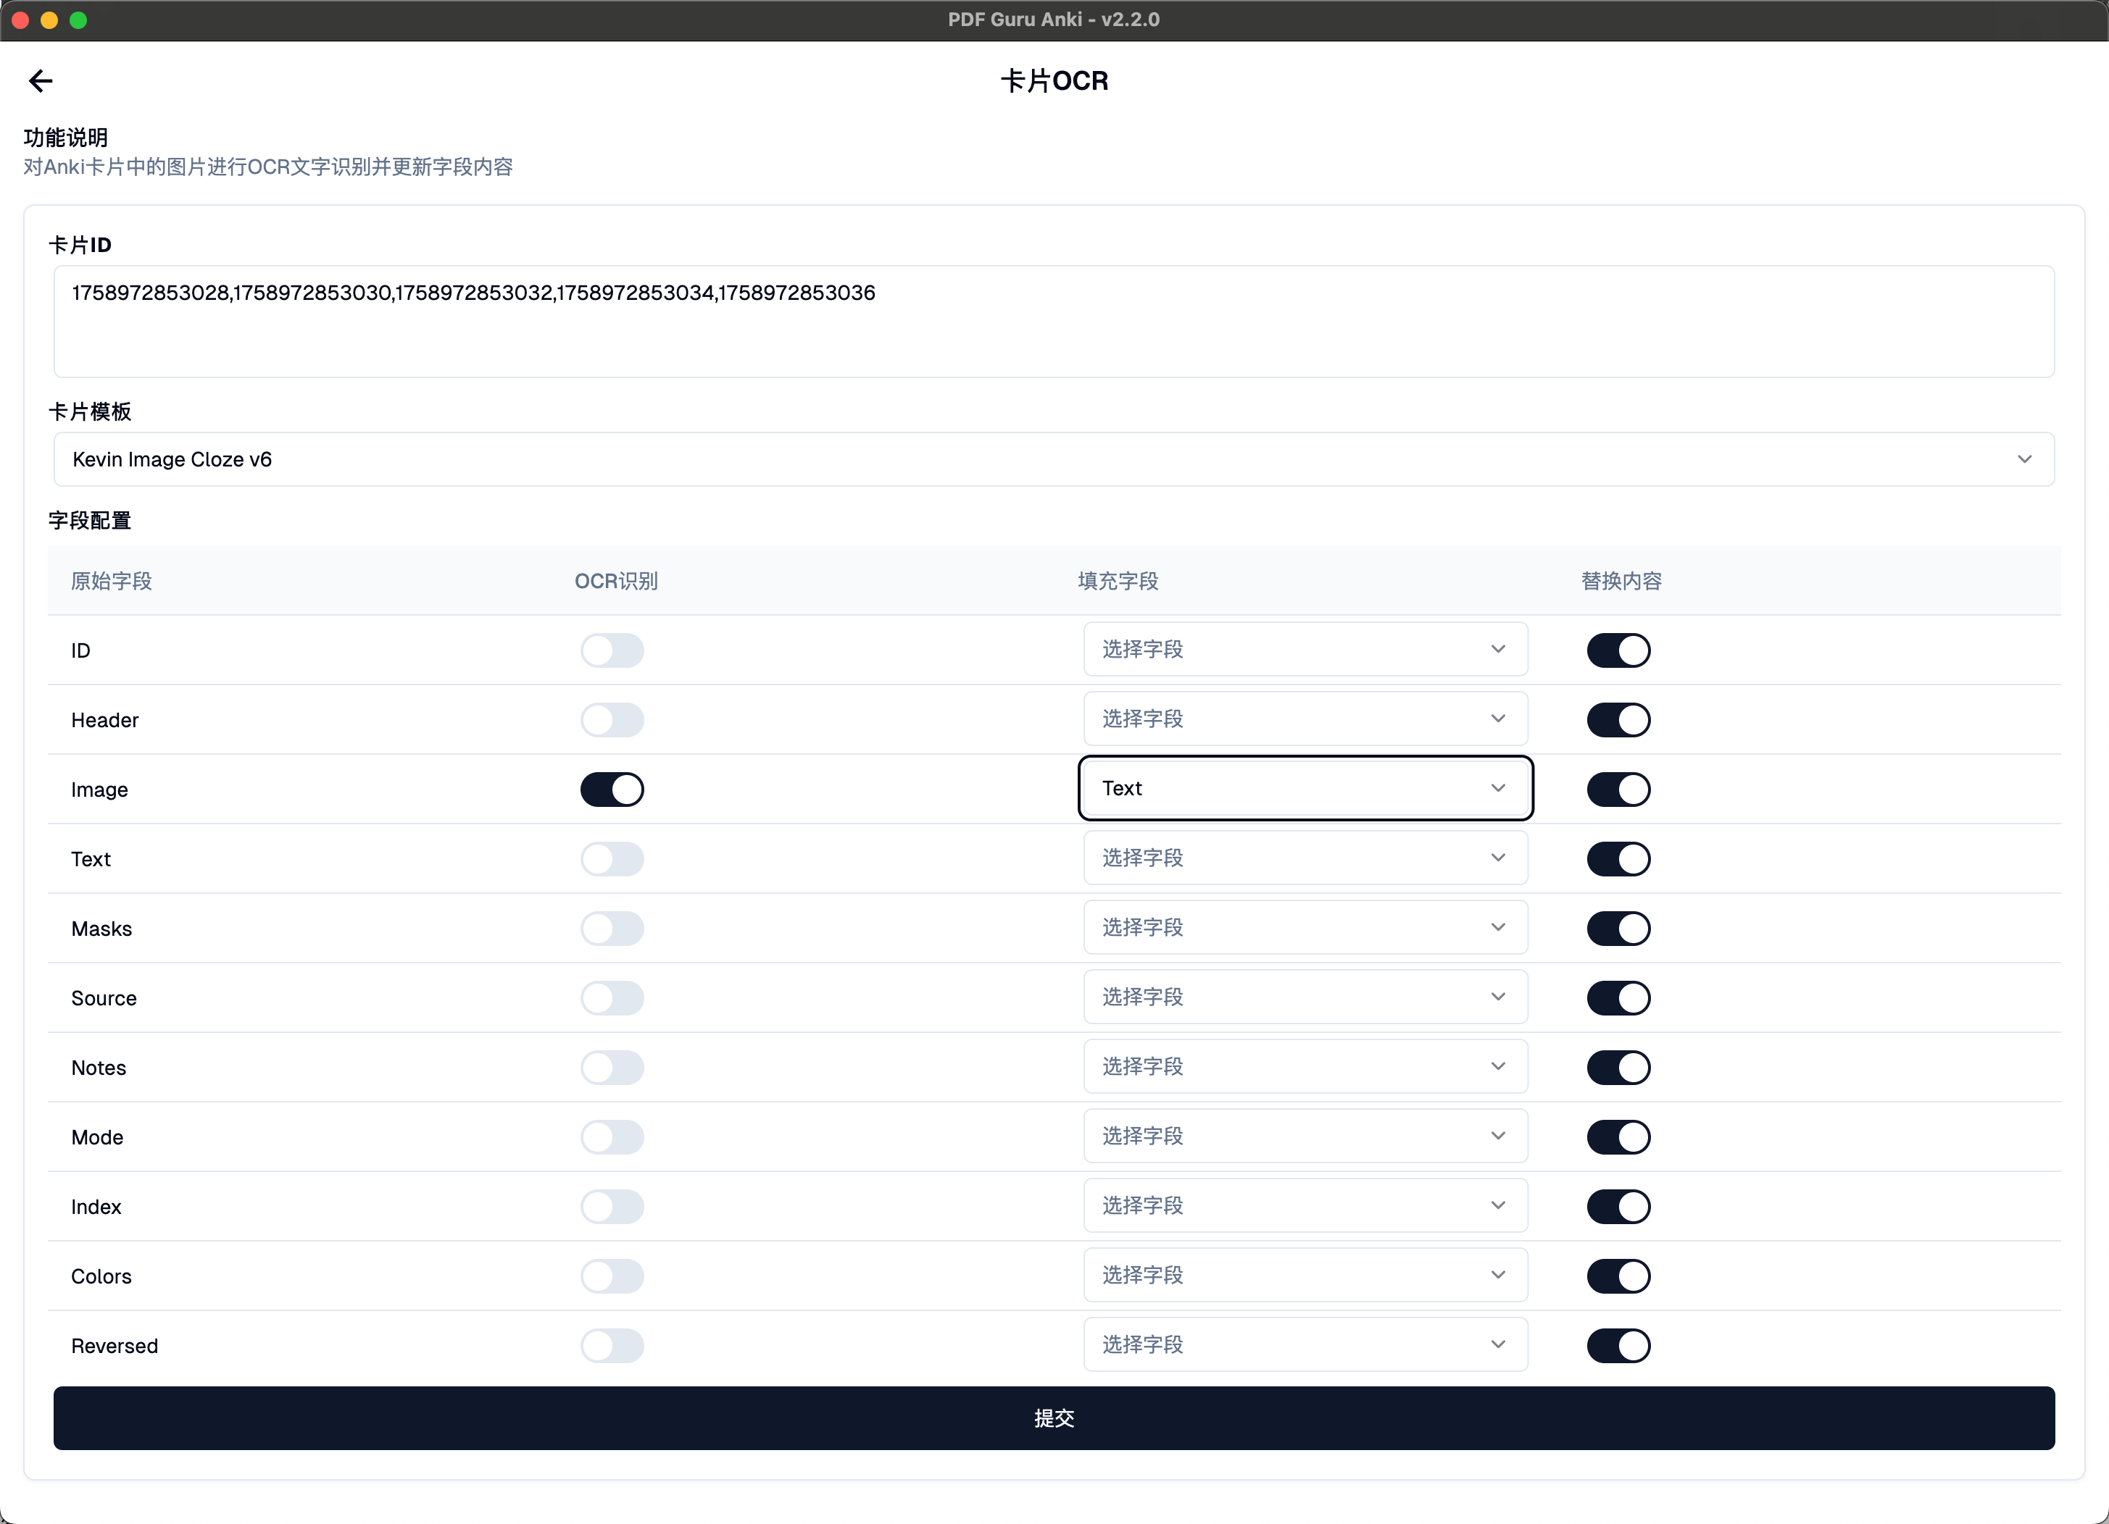Enable OCR recognition for the Reversed field
Screen dimensions: 2109x1524
(x=612, y=1346)
